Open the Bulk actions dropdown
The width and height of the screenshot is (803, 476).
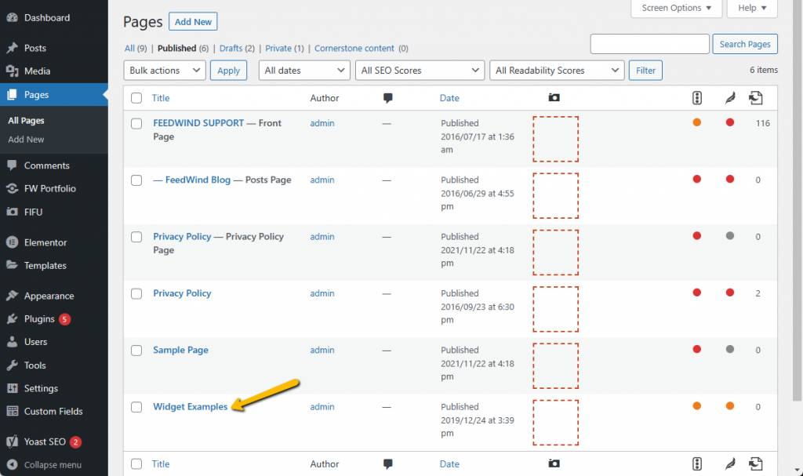pos(164,70)
